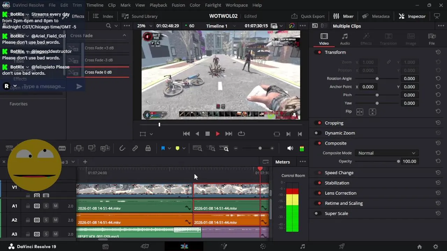Toggle the Cropping section enable switch
Viewport: 447px width, 251px height.
pyautogui.click(x=318, y=123)
